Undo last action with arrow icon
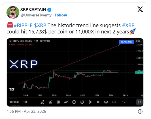 [124, 102]
